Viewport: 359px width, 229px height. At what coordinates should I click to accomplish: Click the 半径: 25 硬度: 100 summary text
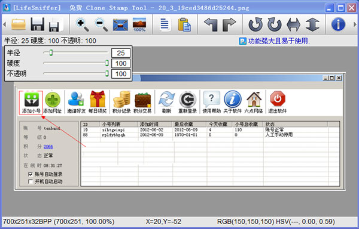click(50, 41)
